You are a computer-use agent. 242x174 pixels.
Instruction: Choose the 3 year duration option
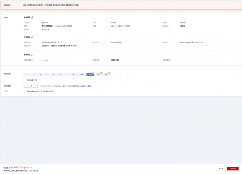pyautogui.click(x=106, y=75)
